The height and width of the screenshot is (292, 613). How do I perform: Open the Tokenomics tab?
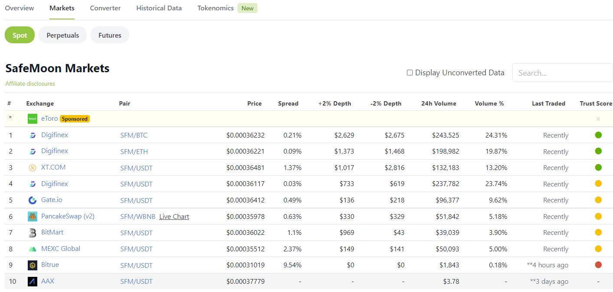point(215,8)
